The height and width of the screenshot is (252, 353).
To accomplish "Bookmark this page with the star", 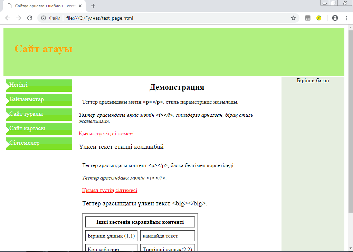I will pyautogui.click(x=293, y=18).
